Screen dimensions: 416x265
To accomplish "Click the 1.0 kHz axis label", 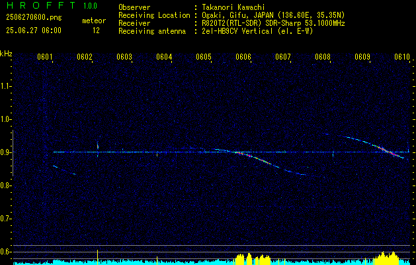I will [5, 119].
